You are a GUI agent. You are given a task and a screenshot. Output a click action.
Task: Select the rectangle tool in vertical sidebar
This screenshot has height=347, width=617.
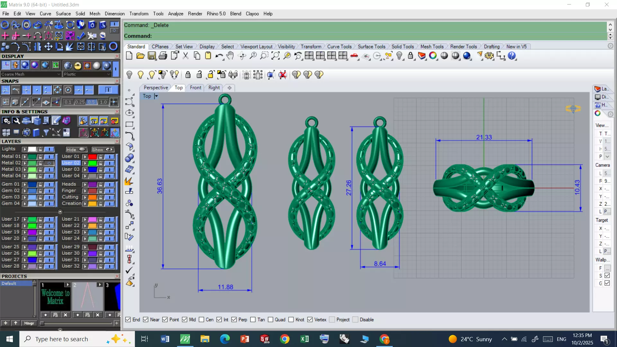coord(130,125)
